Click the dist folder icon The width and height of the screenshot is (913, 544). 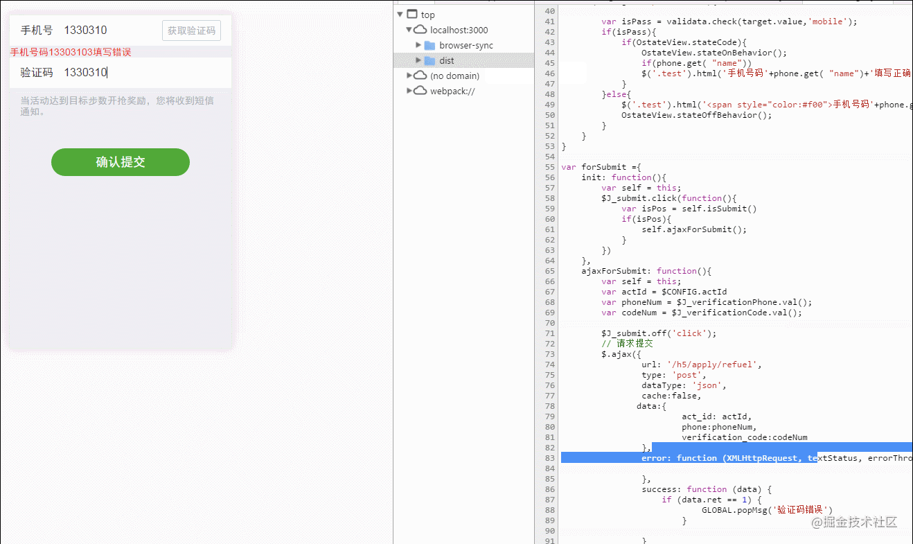point(429,60)
